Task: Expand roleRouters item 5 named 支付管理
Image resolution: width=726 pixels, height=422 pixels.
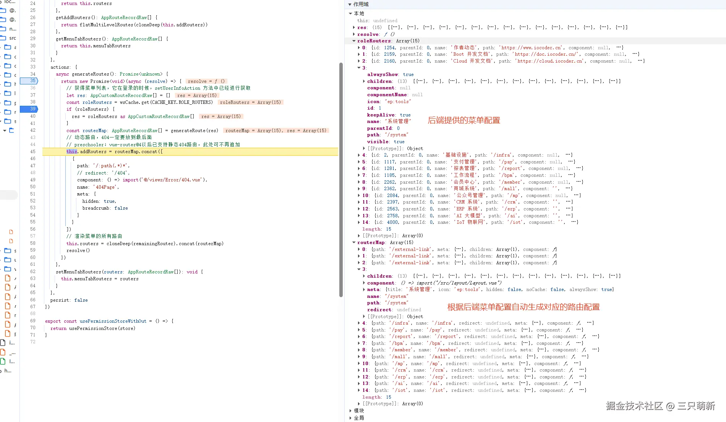Action: click(x=359, y=162)
